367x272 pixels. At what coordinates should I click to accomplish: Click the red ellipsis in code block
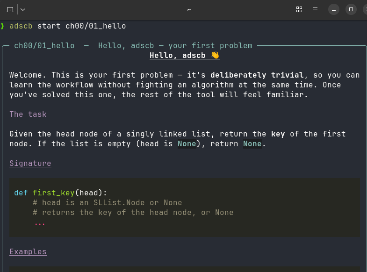coord(40,223)
